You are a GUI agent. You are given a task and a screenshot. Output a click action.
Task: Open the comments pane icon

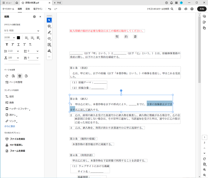pos(204,16)
